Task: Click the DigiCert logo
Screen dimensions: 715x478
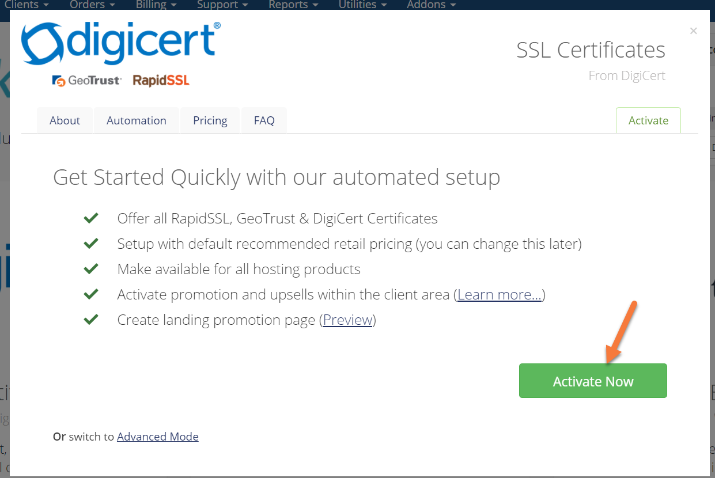Action: point(121,43)
